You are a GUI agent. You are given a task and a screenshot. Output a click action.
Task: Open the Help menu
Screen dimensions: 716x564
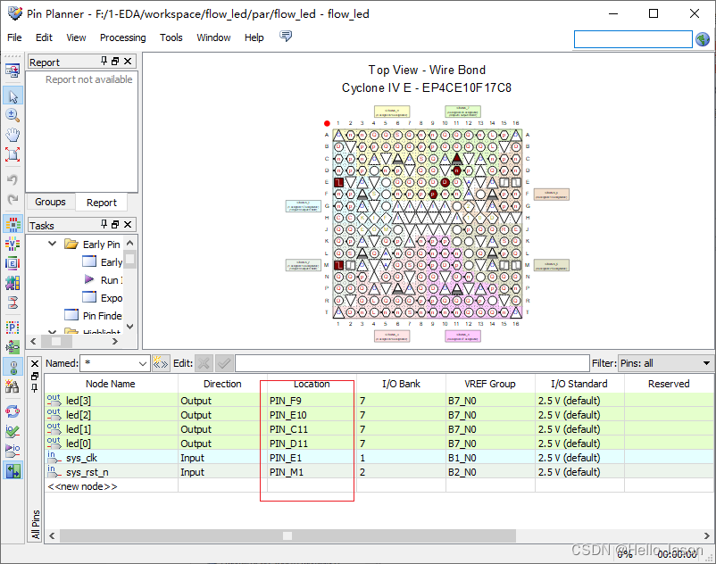coord(254,37)
